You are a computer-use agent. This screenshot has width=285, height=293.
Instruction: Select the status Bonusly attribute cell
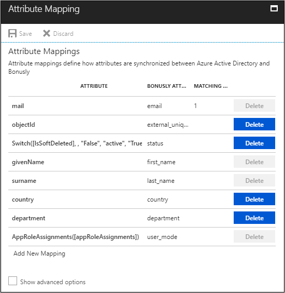click(155, 143)
